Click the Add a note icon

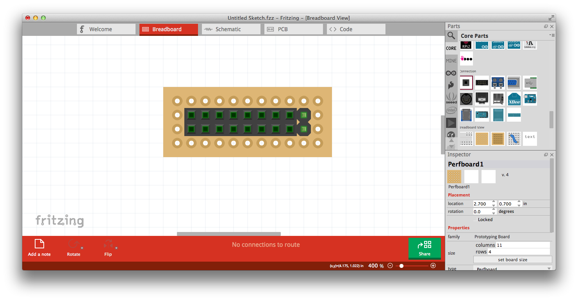coord(39,244)
